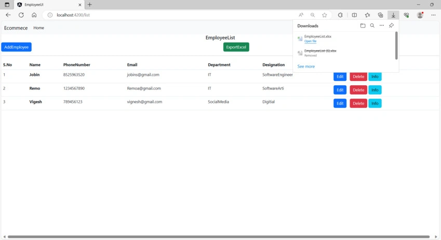Edit the Remo employee row

(x=340, y=90)
